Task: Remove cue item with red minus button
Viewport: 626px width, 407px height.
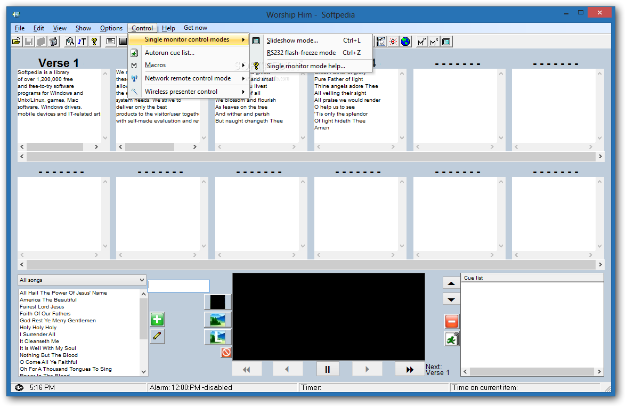Action: (452, 321)
